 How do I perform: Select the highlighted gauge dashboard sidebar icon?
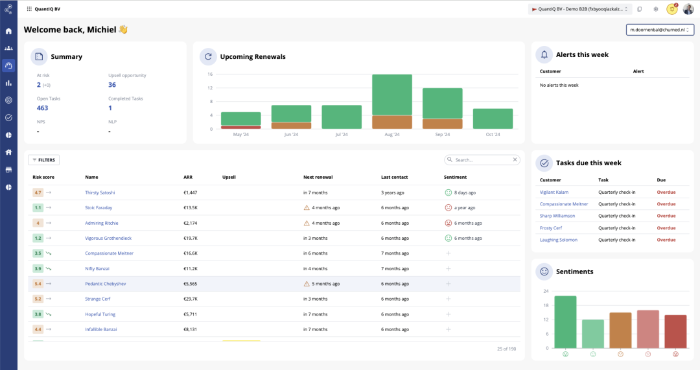(x=8, y=65)
